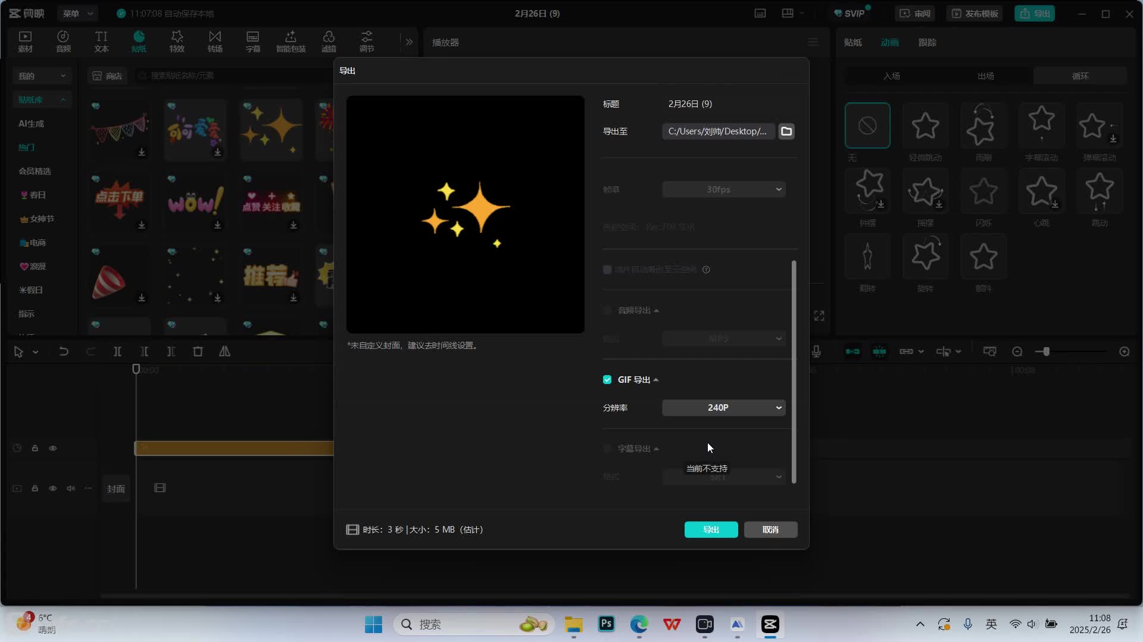Toggle sticker track visibility eye icon
1143x642 pixels.
[x=53, y=448]
